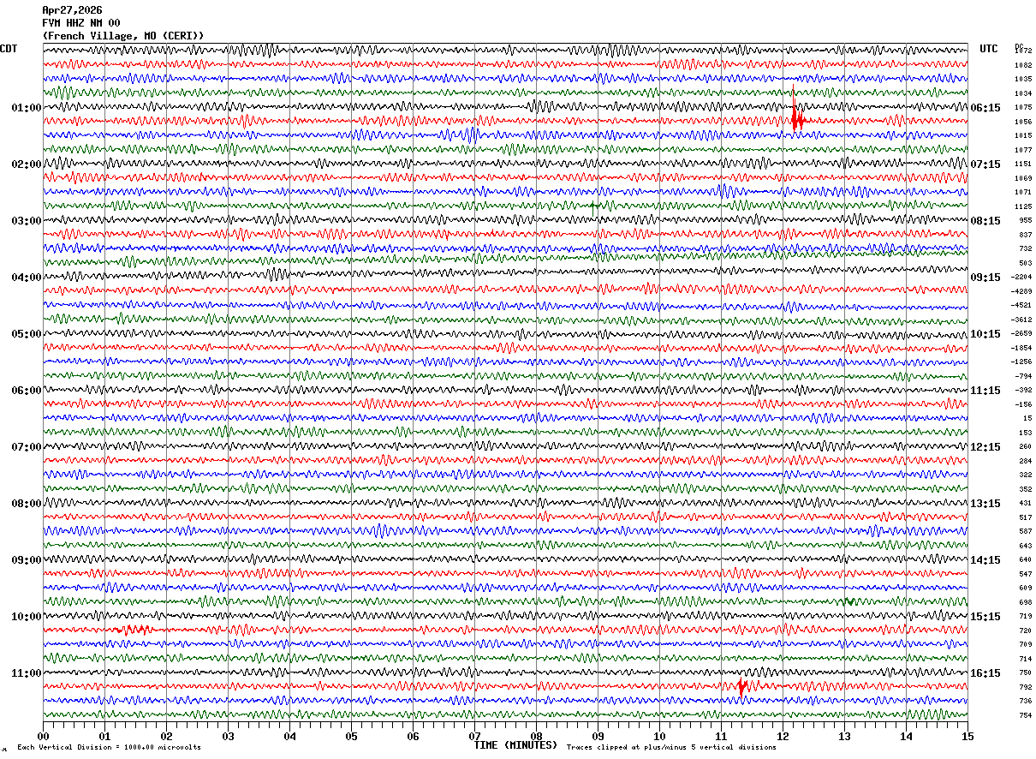Click the -4521 offset value on the right
The width and height of the screenshot is (1036, 759).
pos(1021,305)
